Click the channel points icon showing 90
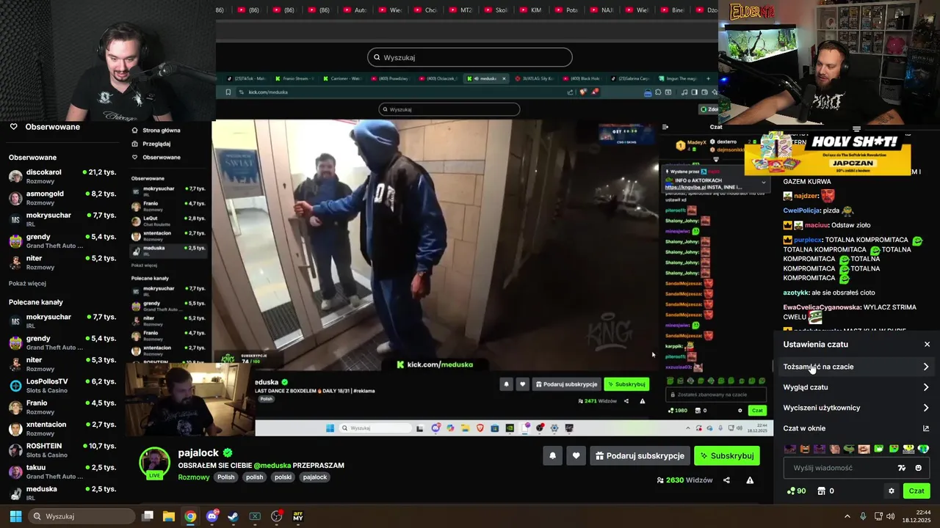 (796, 491)
